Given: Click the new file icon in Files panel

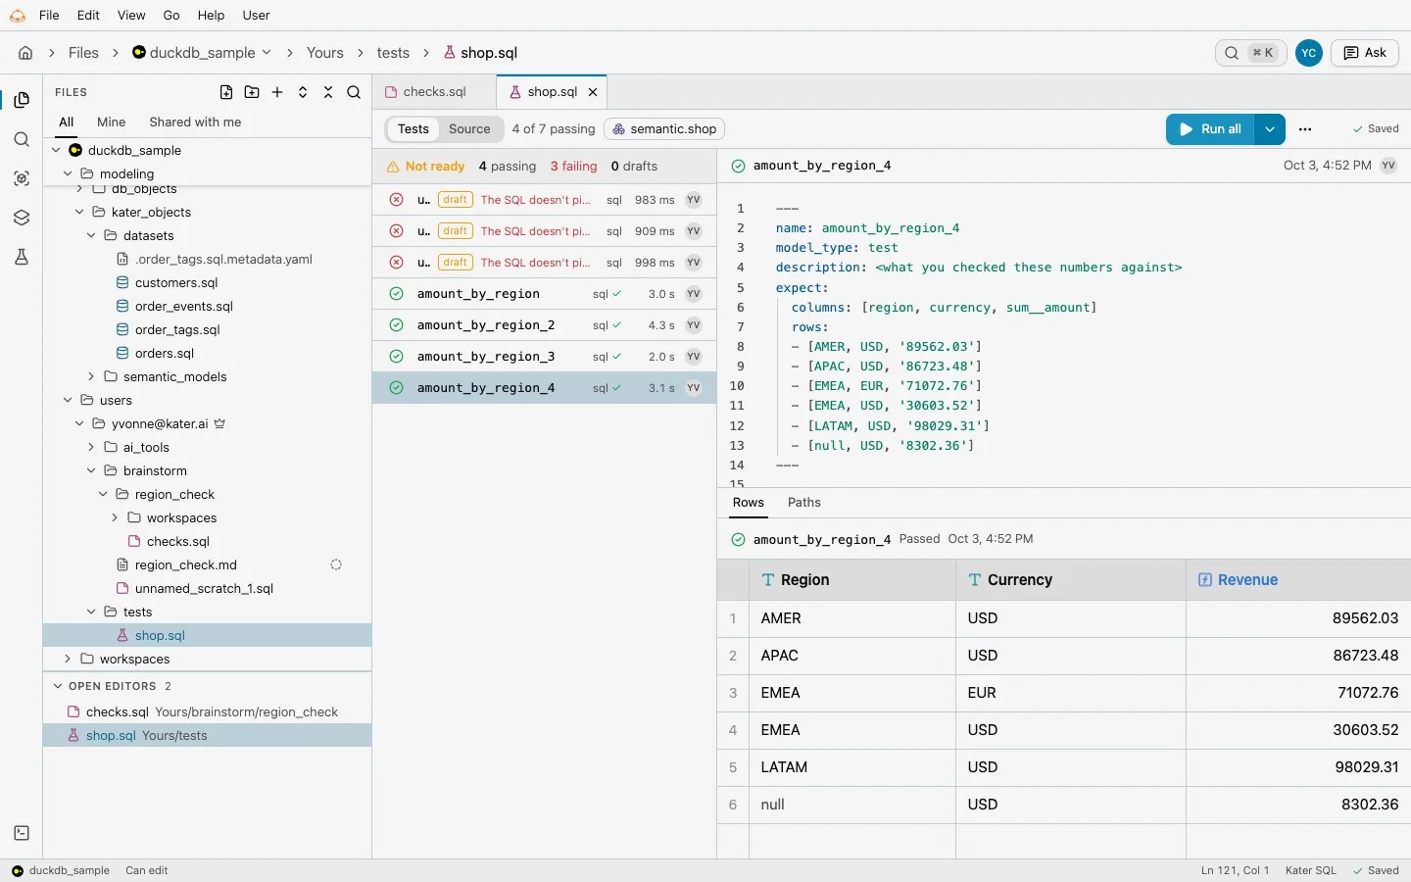Looking at the screenshot, I should [x=226, y=92].
